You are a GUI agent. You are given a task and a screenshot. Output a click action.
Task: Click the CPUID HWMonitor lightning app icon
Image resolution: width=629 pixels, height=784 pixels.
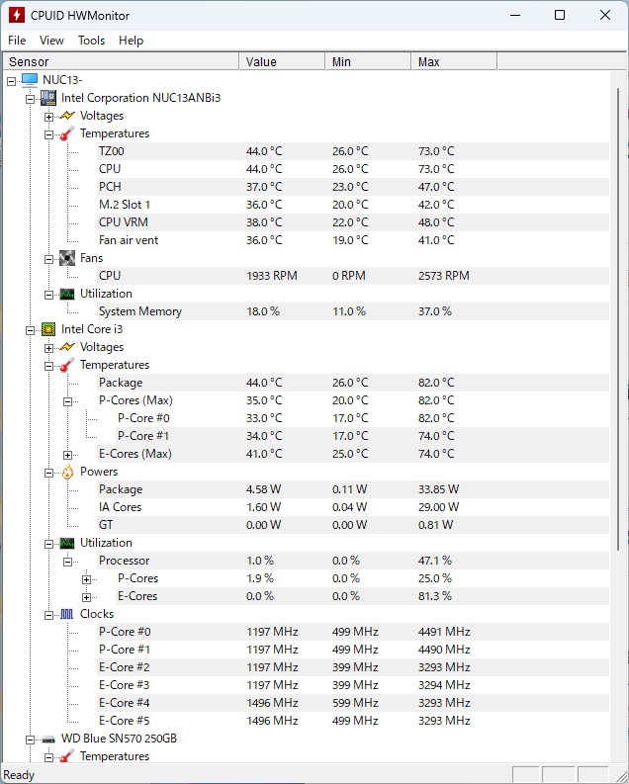click(17, 15)
